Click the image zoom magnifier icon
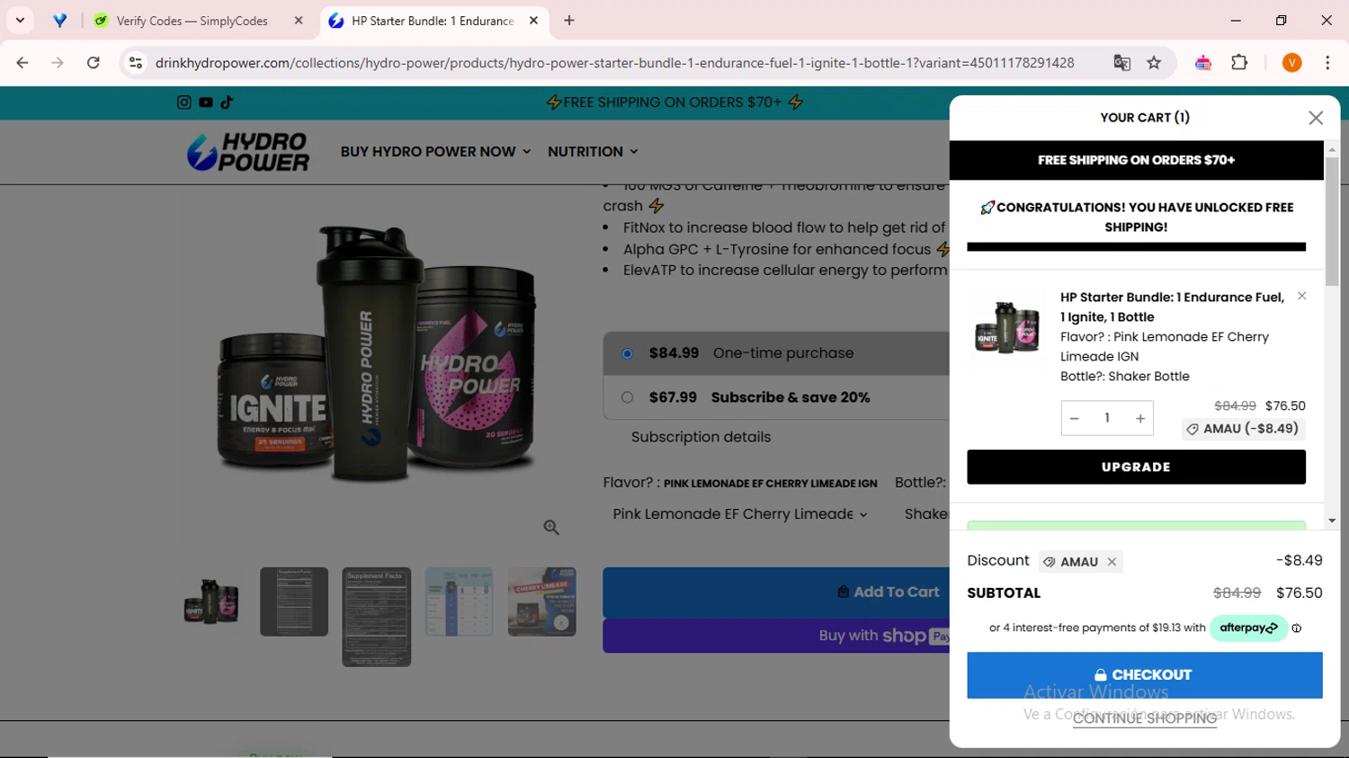This screenshot has width=1349, height=758. (x=551, y=528)
